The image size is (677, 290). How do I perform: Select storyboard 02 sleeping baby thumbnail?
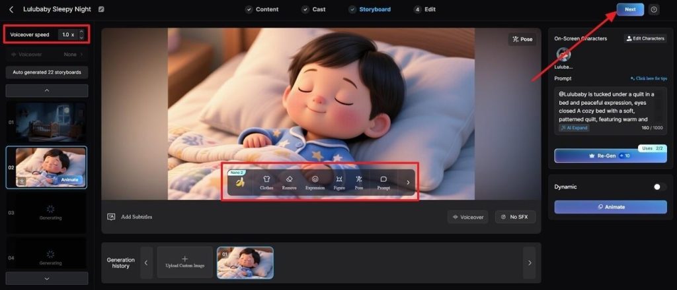click(x=51, y=167)
